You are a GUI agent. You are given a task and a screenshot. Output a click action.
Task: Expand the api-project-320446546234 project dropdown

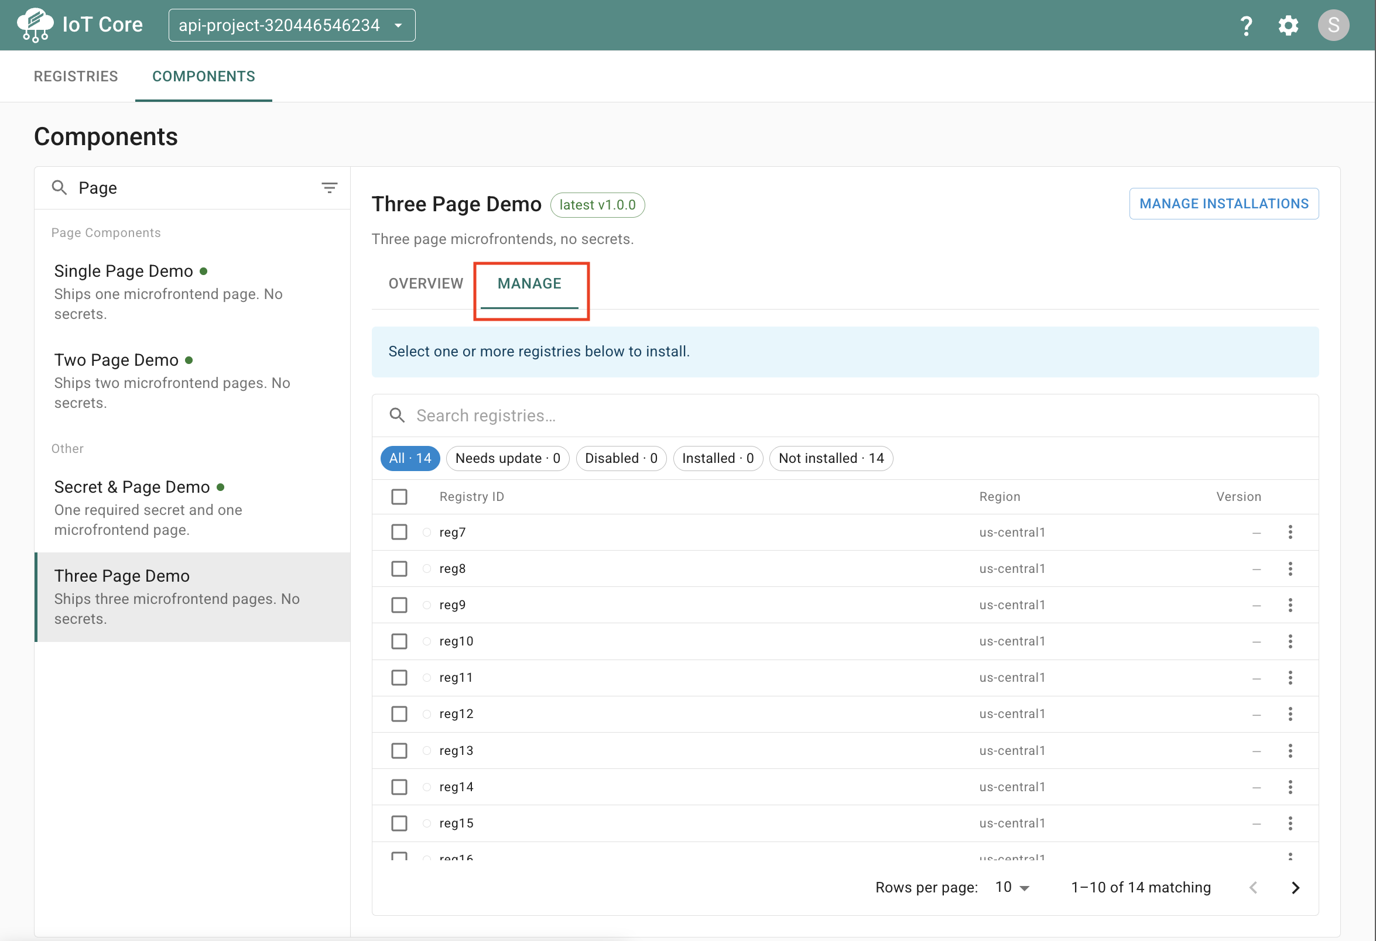coord(292,25)
